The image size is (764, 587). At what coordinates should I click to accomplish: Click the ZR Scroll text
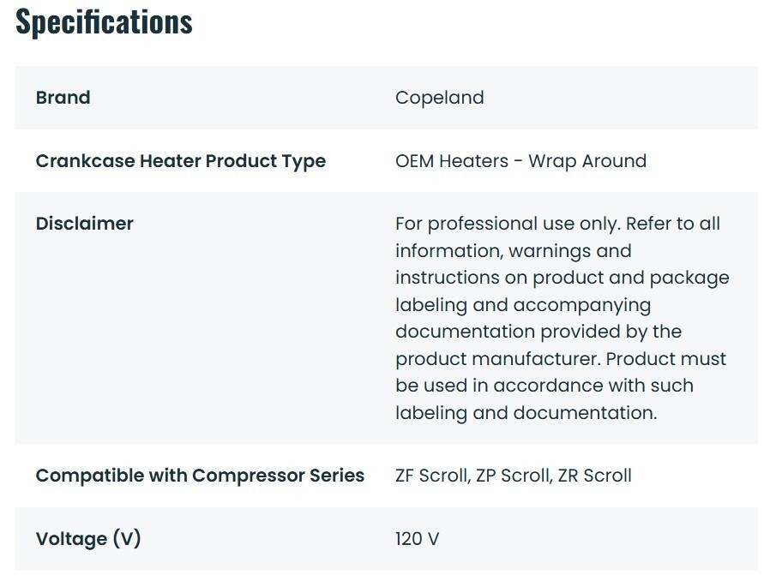[595, 476]
